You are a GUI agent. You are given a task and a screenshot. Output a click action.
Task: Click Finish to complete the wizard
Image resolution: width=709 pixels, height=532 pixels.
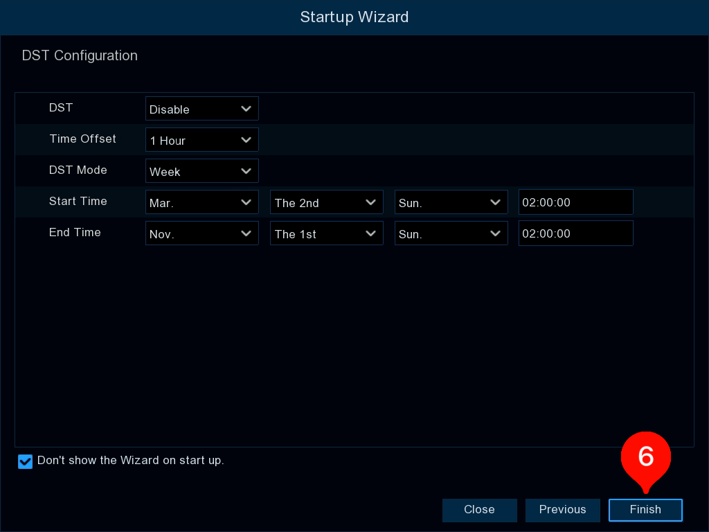coord(645,510)
